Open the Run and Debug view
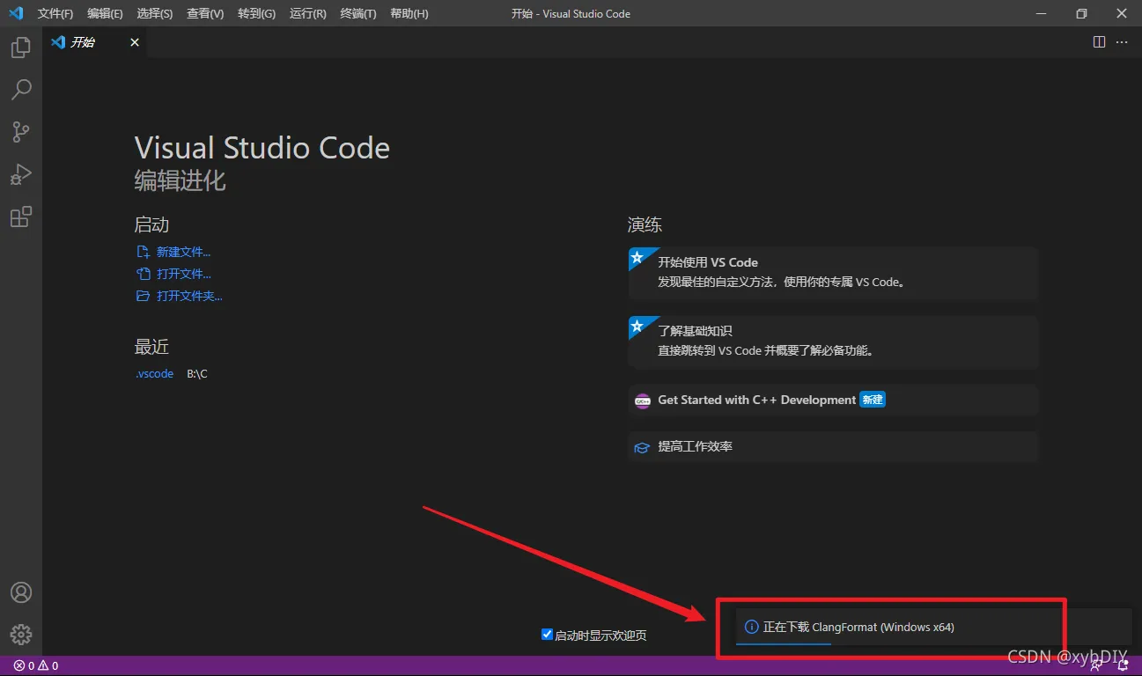Screen dimensions: 1142x676 21,174
